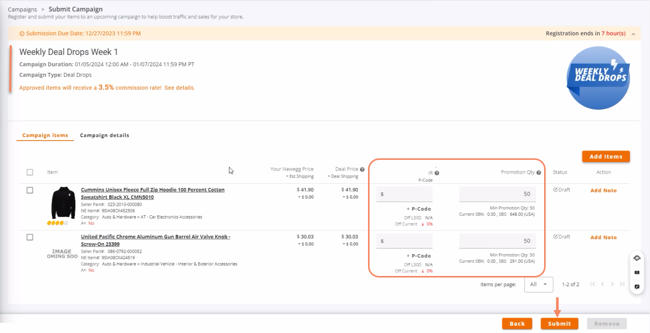Screen dimensions: 650x333
Task: Click the Status column header
Action: [560, 172]
